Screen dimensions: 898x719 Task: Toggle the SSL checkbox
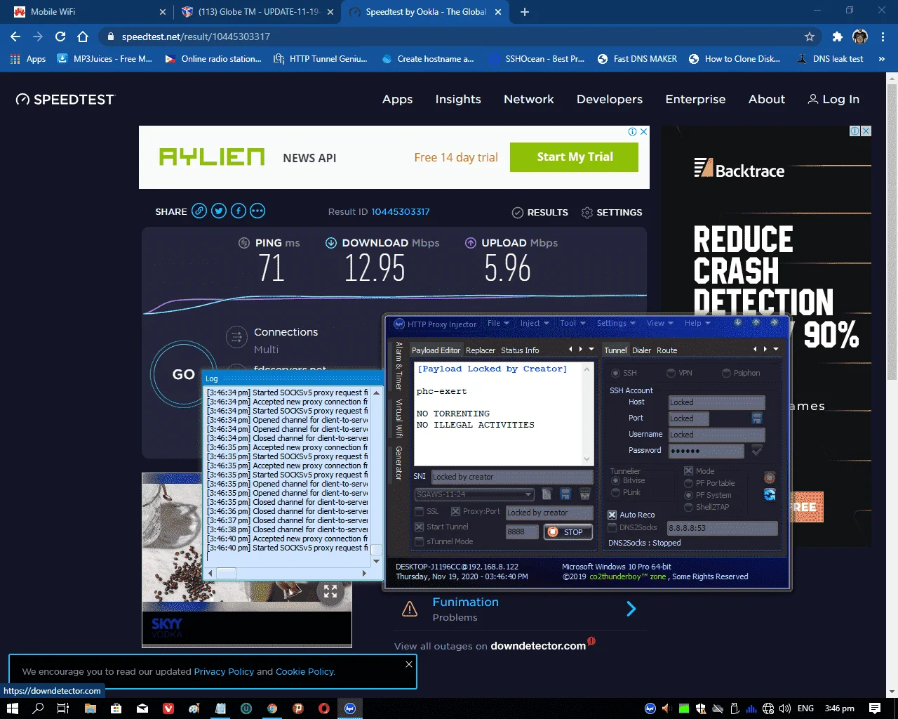[420, 511]
